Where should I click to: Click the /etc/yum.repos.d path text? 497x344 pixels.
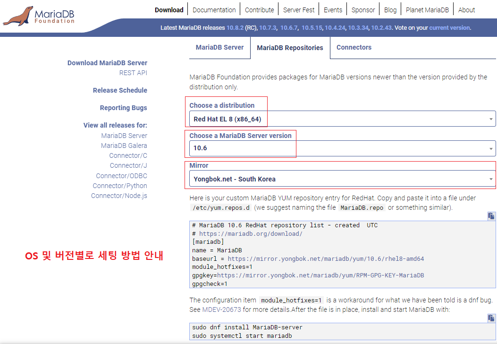click(221, 207)
